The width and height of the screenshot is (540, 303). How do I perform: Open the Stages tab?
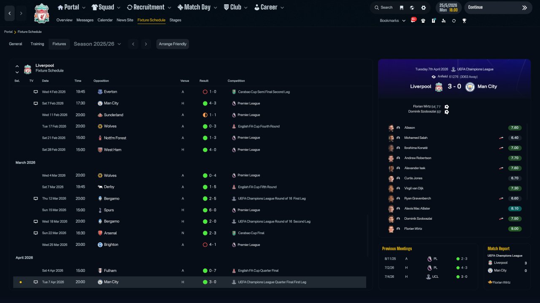click(x=175, y=20)
